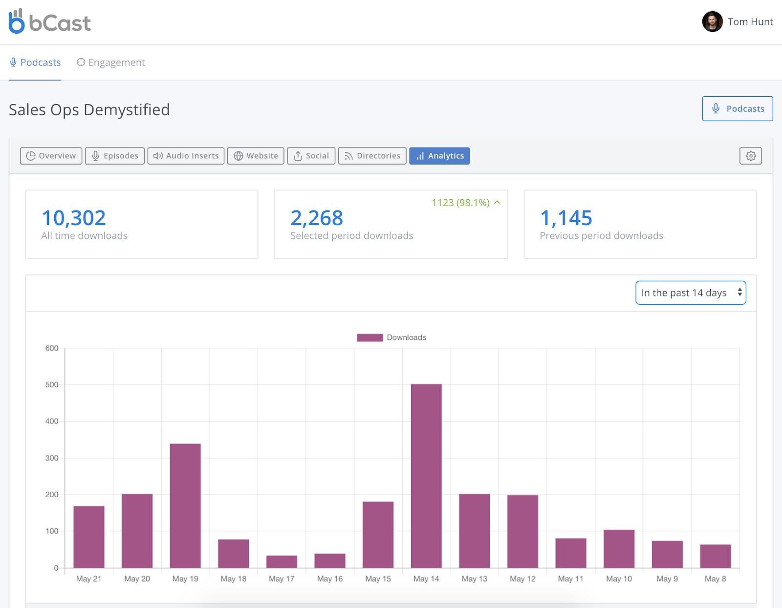The image size is (782, 608).
Task: Click the 1123 (98.1%) increase indicator
Action: 466,203
